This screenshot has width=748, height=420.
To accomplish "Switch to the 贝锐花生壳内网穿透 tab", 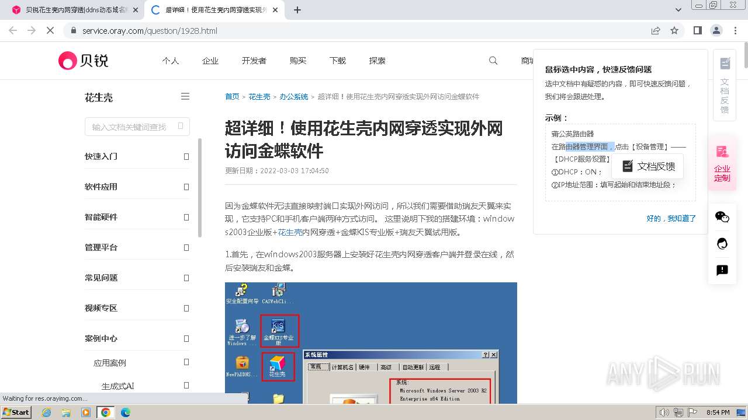I will pyautogui.click(x=74, y=10).
